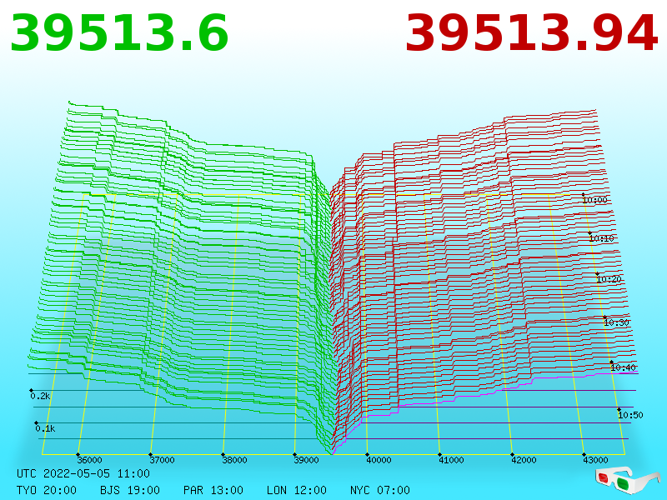Click the 10:00 time axis marker
The image size is (667, 500).
[x=595, y=200]
